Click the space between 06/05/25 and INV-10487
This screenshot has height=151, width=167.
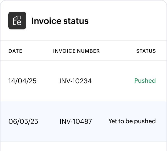[49, 121]
